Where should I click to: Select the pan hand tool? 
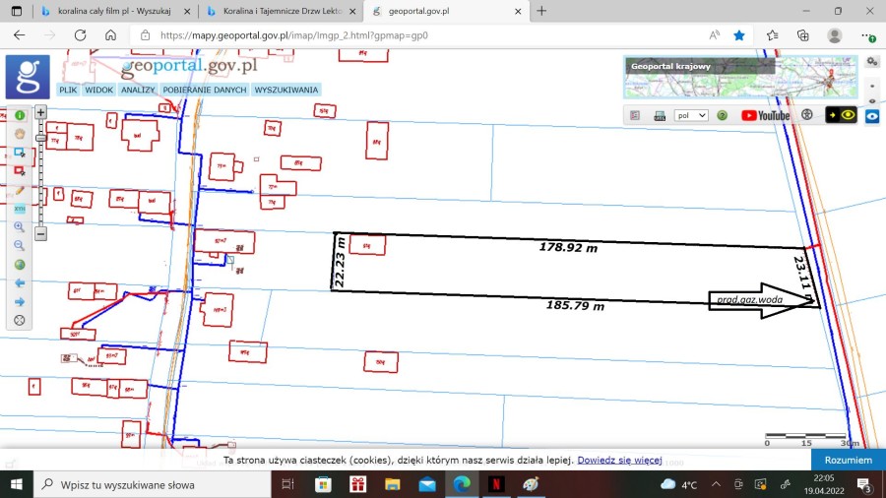pyautogui.click(x=19, y=134)
